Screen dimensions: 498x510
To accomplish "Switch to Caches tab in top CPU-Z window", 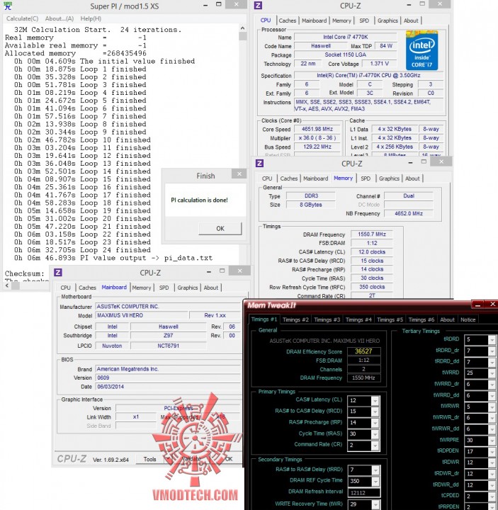I will click(x=287, y=21).
